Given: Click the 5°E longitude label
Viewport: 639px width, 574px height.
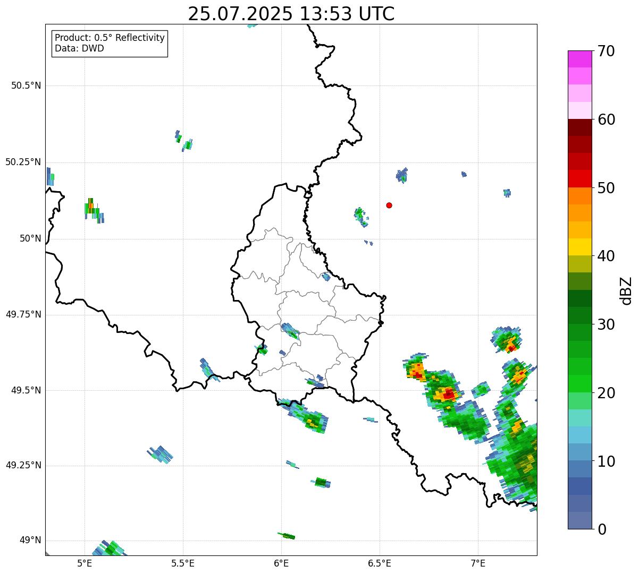Looking at the screenshot, I should (85, 563).
